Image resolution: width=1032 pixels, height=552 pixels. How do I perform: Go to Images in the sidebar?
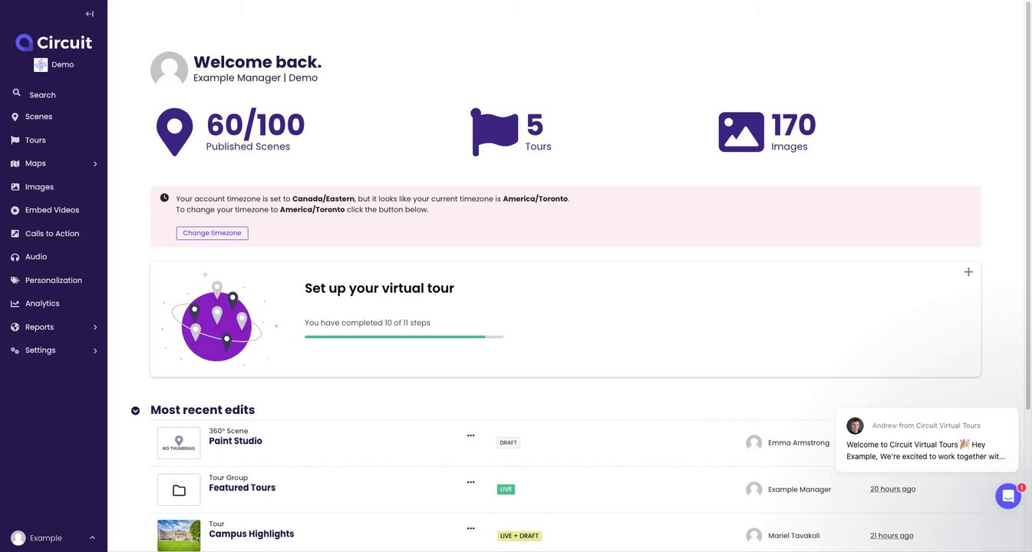coord(39,187)
